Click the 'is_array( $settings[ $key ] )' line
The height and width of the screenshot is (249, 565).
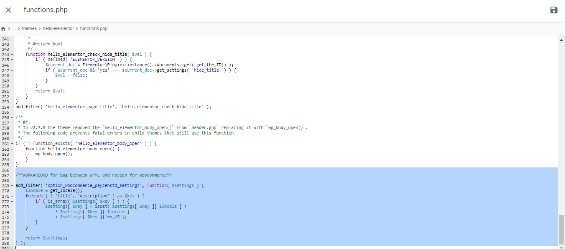coord(82,201)
